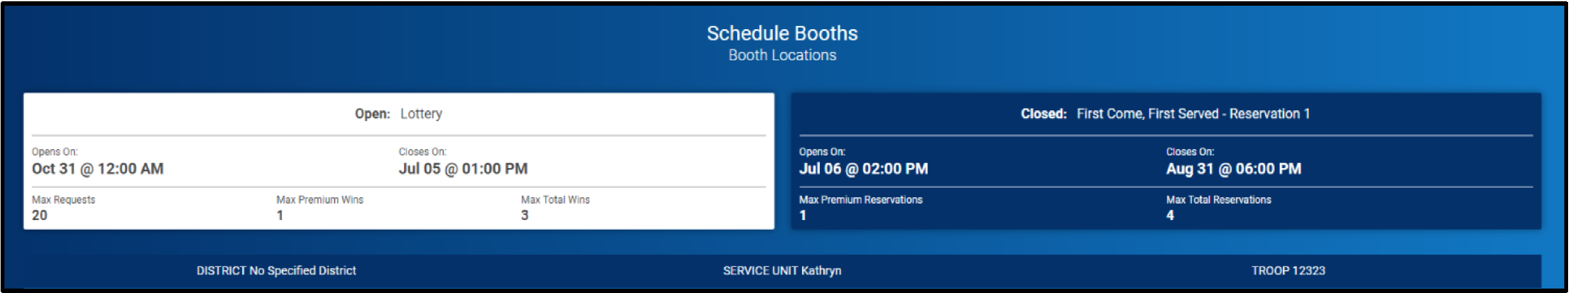
Task: Click TROOP 12323 label
Action: [x=1288, y=271]
